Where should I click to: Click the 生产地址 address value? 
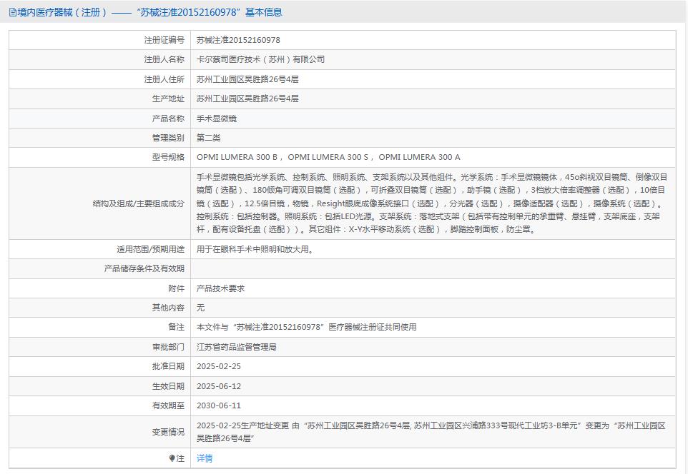247,99
